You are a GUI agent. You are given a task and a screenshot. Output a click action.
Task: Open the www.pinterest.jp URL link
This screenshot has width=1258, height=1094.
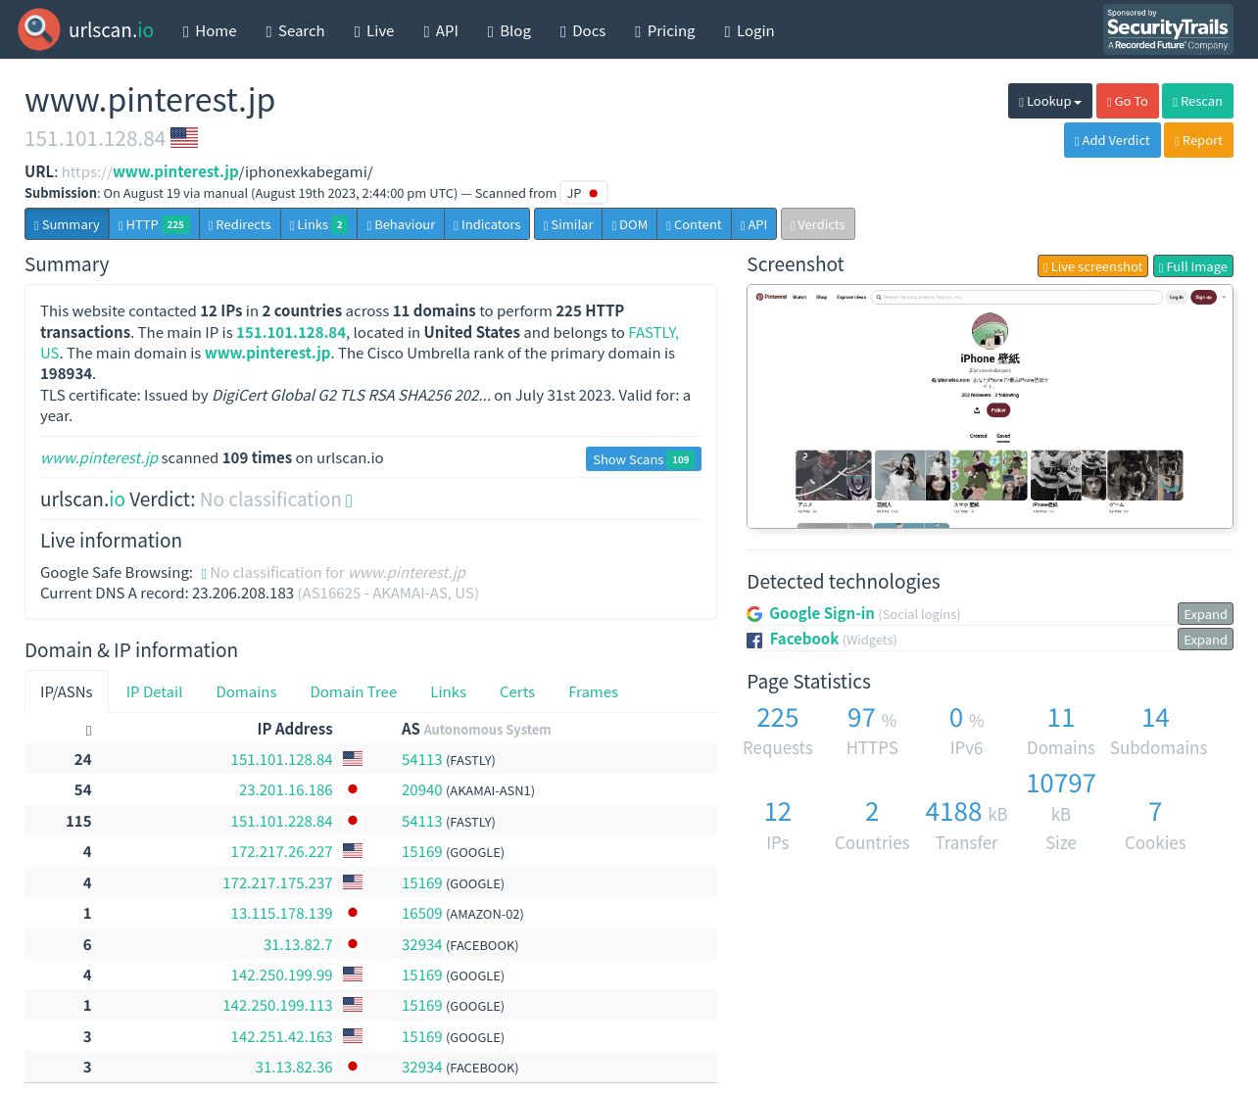tap(175, 171)
